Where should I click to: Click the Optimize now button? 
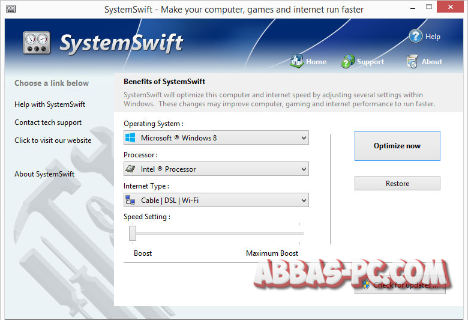(x=397, y=146)
